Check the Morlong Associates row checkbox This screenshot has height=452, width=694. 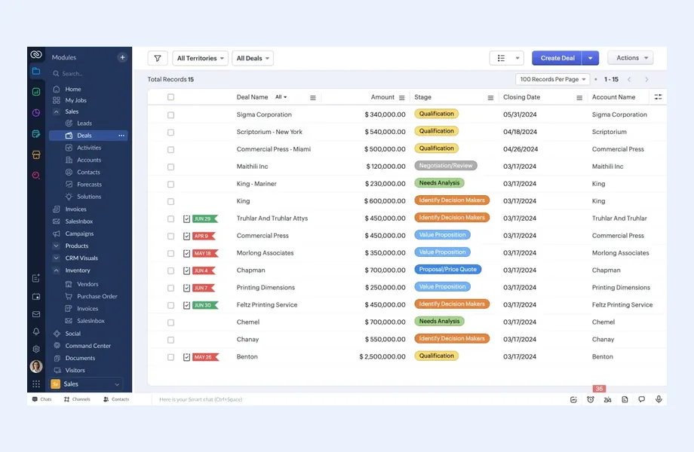pyautogui.click(x=170, y=253)
